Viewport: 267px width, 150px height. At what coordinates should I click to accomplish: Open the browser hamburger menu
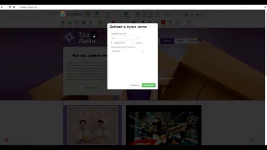pyautogui.click(x=265, y=7)
